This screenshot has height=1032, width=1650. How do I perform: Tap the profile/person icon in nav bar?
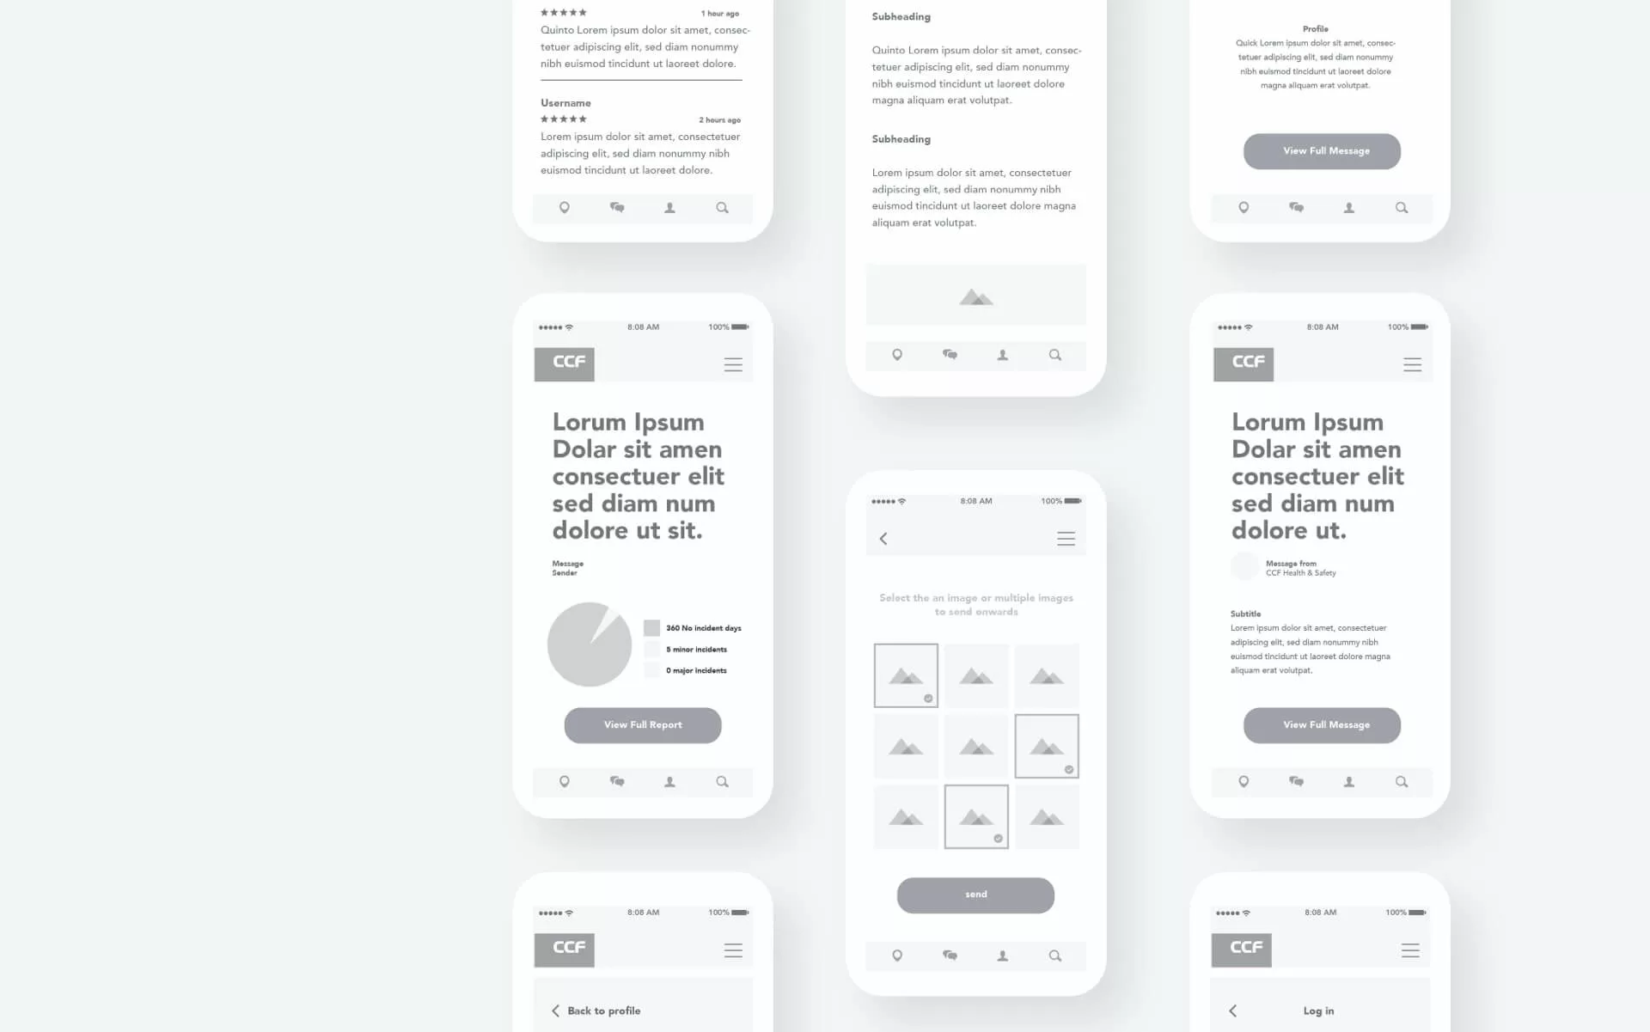[668, 781]
